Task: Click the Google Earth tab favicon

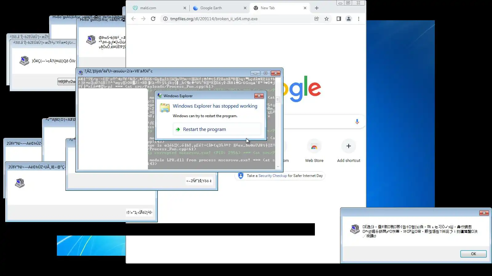Action: point(195,8)
